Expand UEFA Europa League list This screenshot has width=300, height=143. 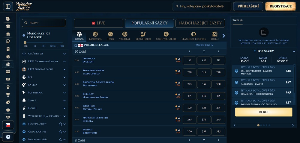tap(64, 69)
